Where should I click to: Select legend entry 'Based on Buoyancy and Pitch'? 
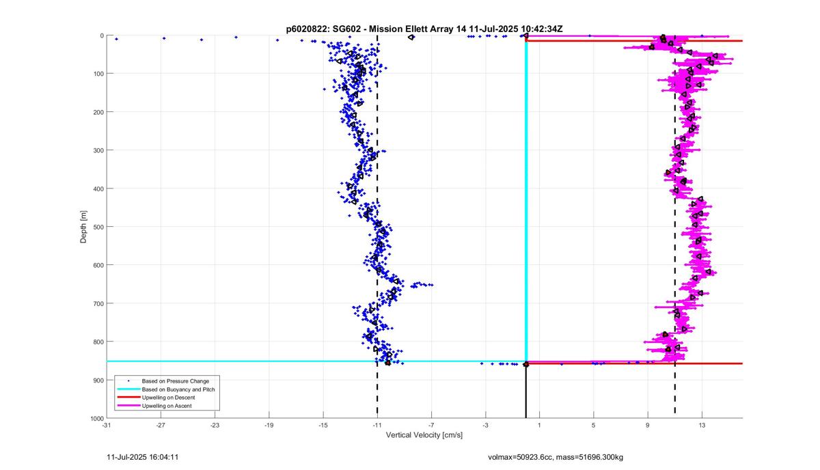178,389
